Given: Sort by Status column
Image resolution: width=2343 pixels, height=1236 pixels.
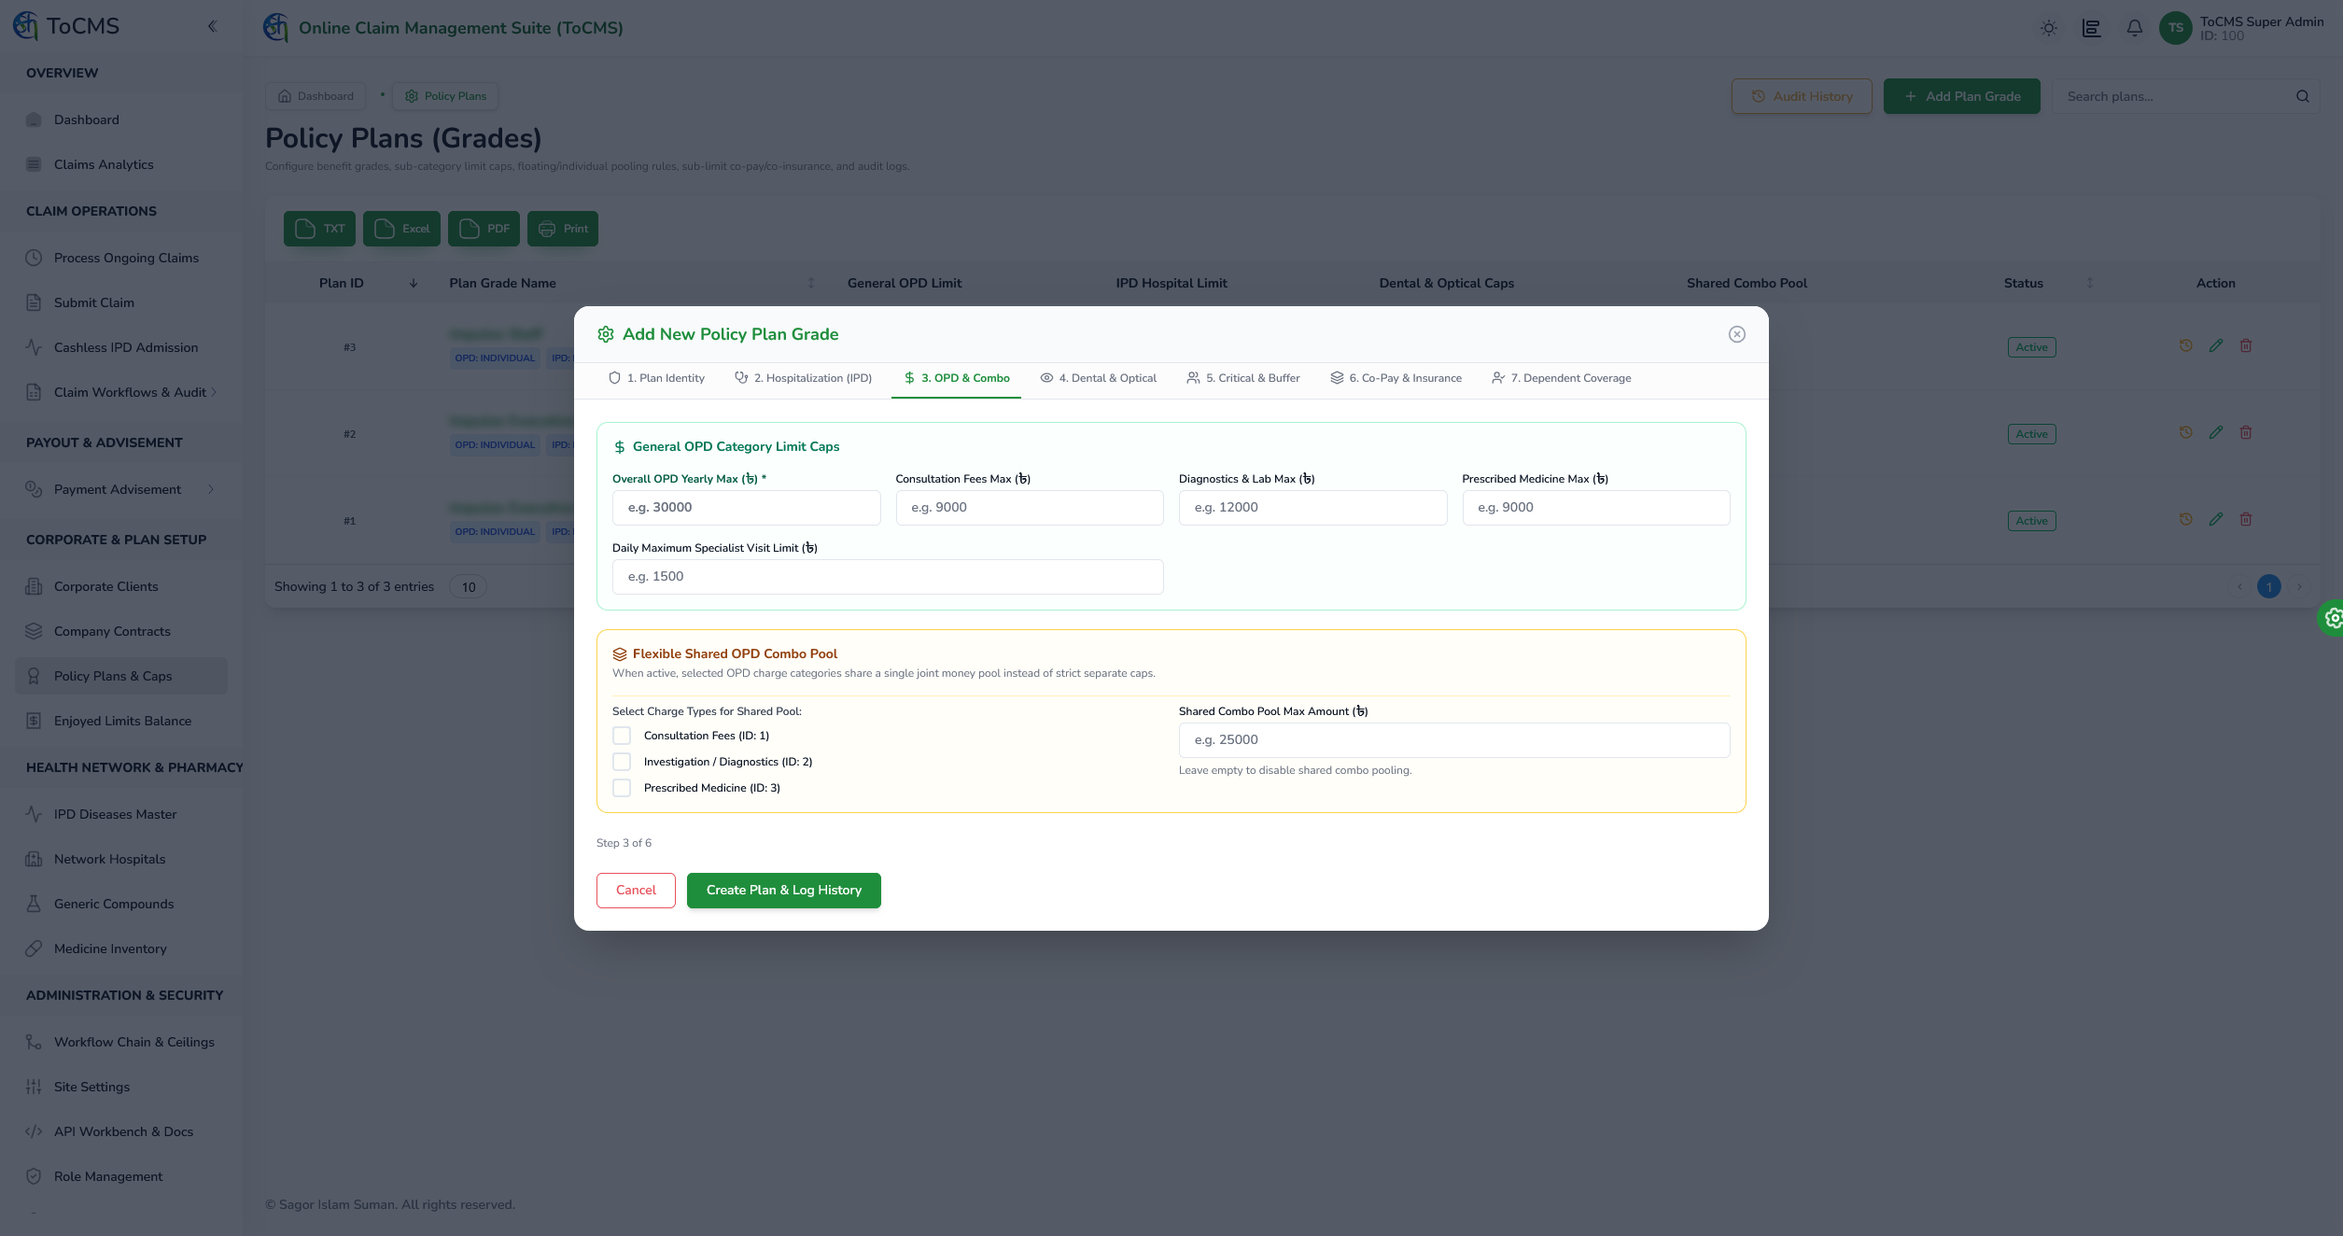Looking at the screenshot, I should tap(2089, 284).
